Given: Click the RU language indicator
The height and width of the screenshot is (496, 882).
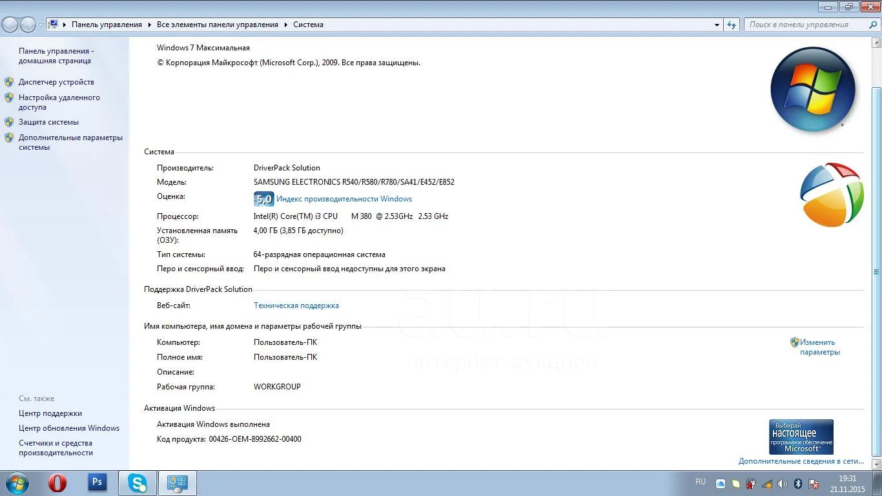Looking at the screenshot, I should (x=701, y=482).
